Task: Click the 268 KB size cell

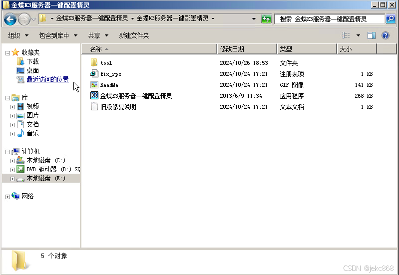Action: [364, 96]
